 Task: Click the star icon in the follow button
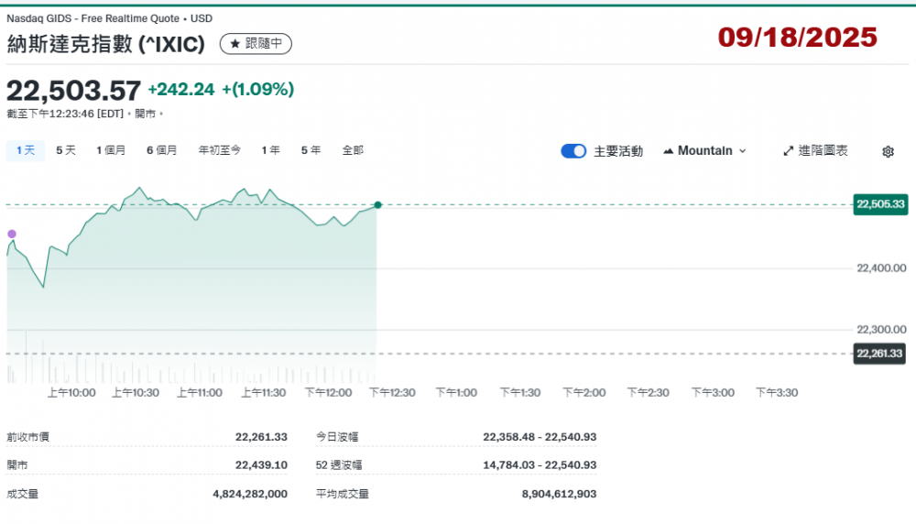(235, 43)
